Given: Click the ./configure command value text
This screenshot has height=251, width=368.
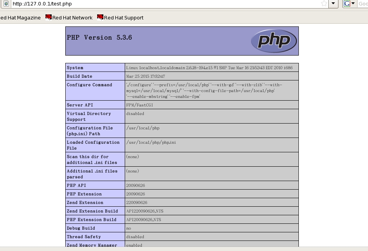Looking at the screenshot, I should click(x=204, y=91).
